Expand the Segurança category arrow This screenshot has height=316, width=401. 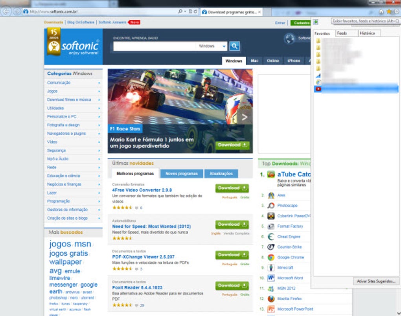tap(99, 151)
